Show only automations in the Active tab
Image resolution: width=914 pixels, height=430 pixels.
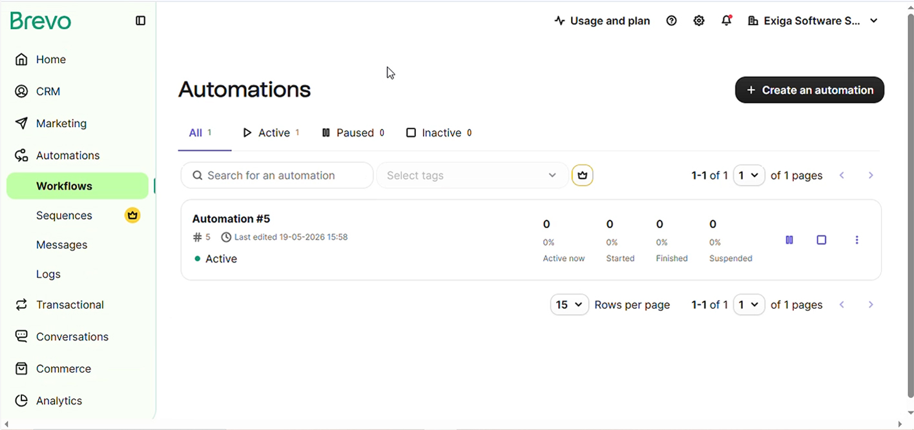click(271, 133)
